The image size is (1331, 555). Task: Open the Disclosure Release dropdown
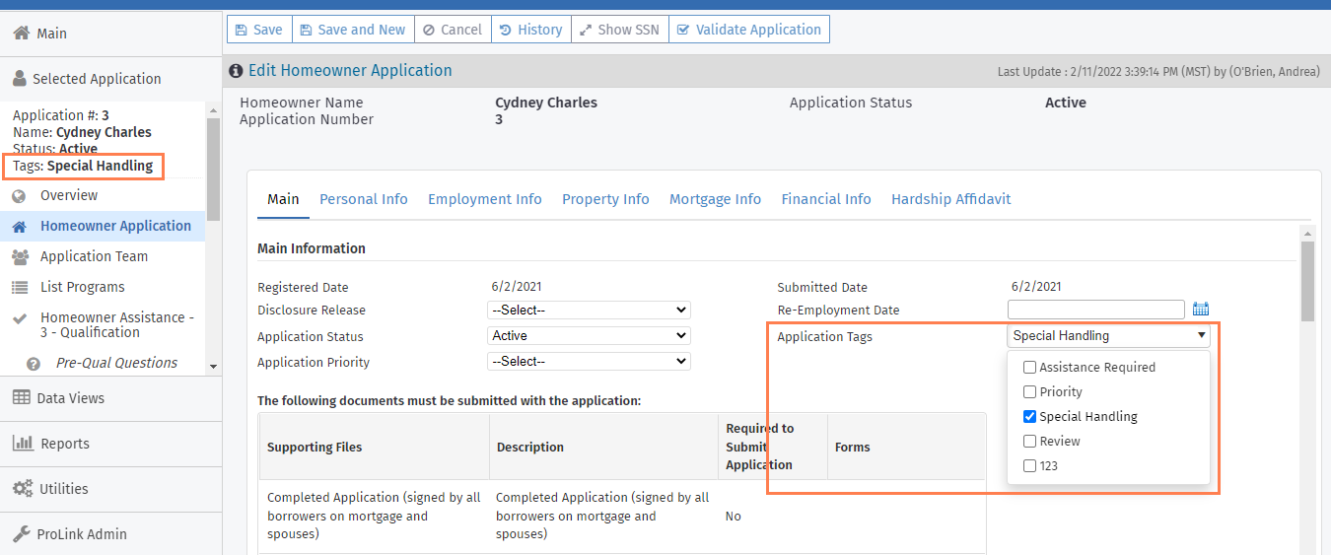point(589,310)
